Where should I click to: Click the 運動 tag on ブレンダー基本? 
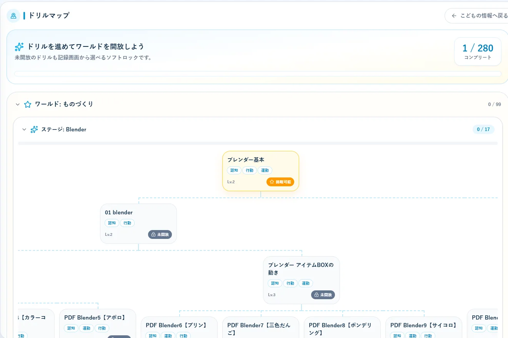tap(265, 170)
